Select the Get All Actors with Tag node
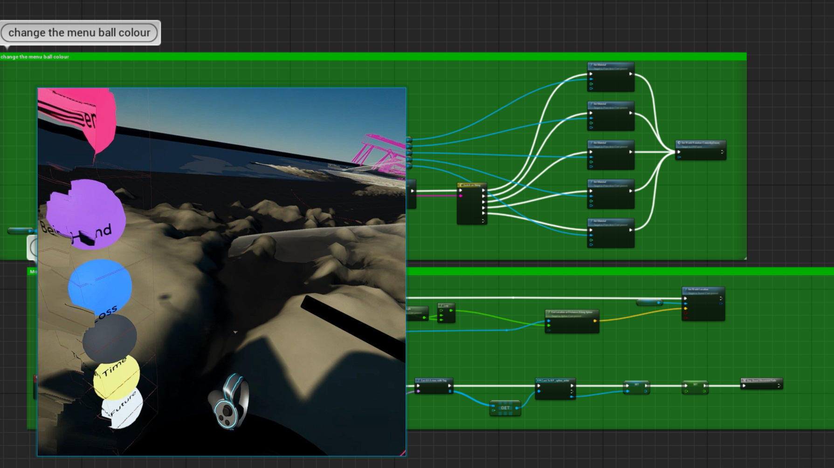 tap(434, 386)
